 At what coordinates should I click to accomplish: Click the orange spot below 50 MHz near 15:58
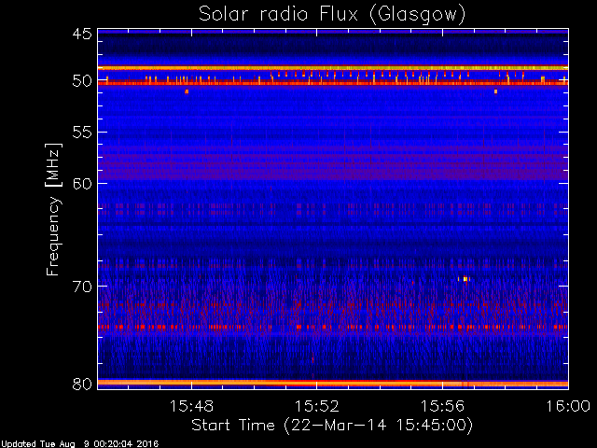click(x=495, y=91)
